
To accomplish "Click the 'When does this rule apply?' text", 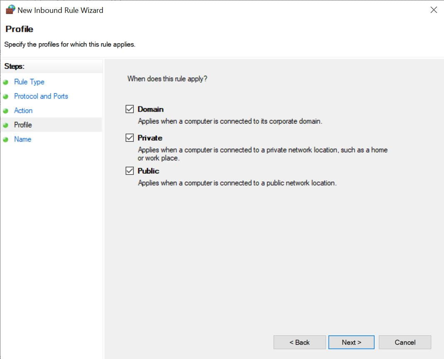I will (167, 79).
